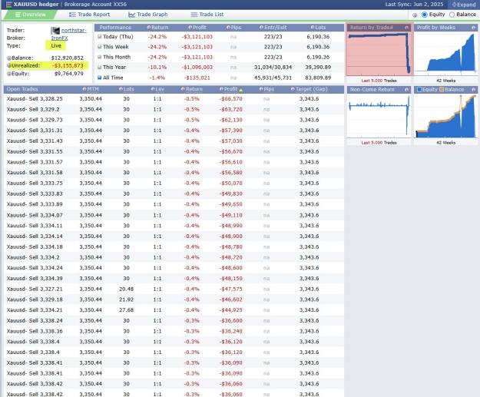Click the 27.68 lots value

click(127, 310)
